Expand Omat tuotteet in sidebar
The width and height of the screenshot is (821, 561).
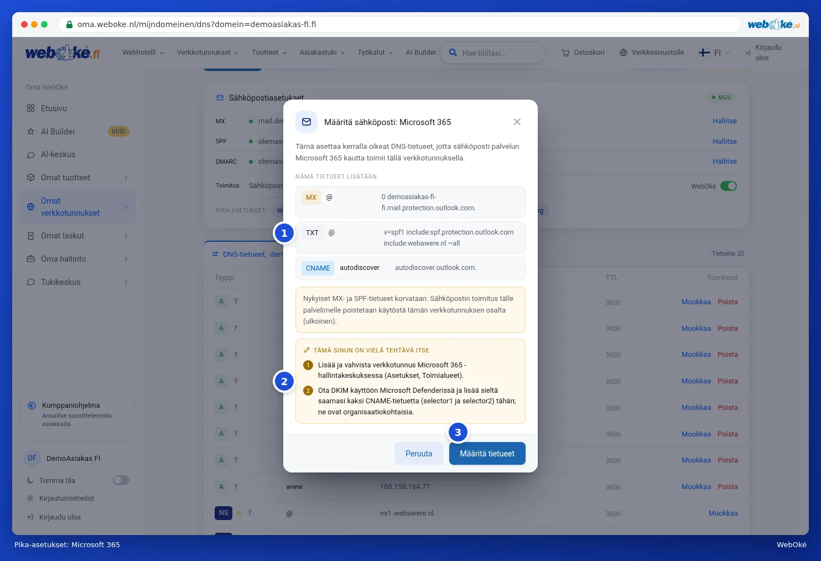pos(77,178)
